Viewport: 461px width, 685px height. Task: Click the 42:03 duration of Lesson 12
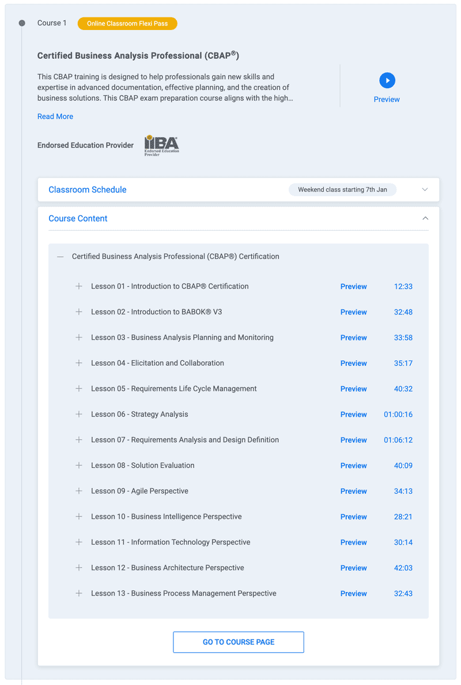(403, 568)
